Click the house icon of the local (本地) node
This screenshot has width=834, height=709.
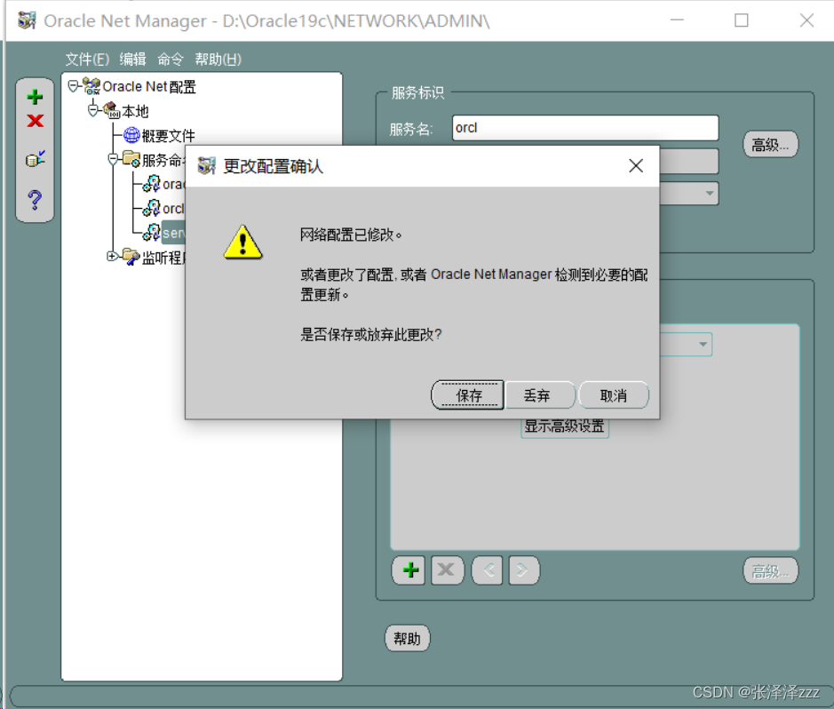tap(111, 111)
